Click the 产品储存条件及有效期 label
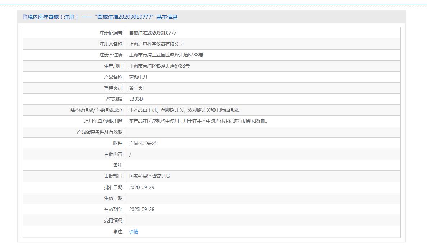 pos(100,132)
